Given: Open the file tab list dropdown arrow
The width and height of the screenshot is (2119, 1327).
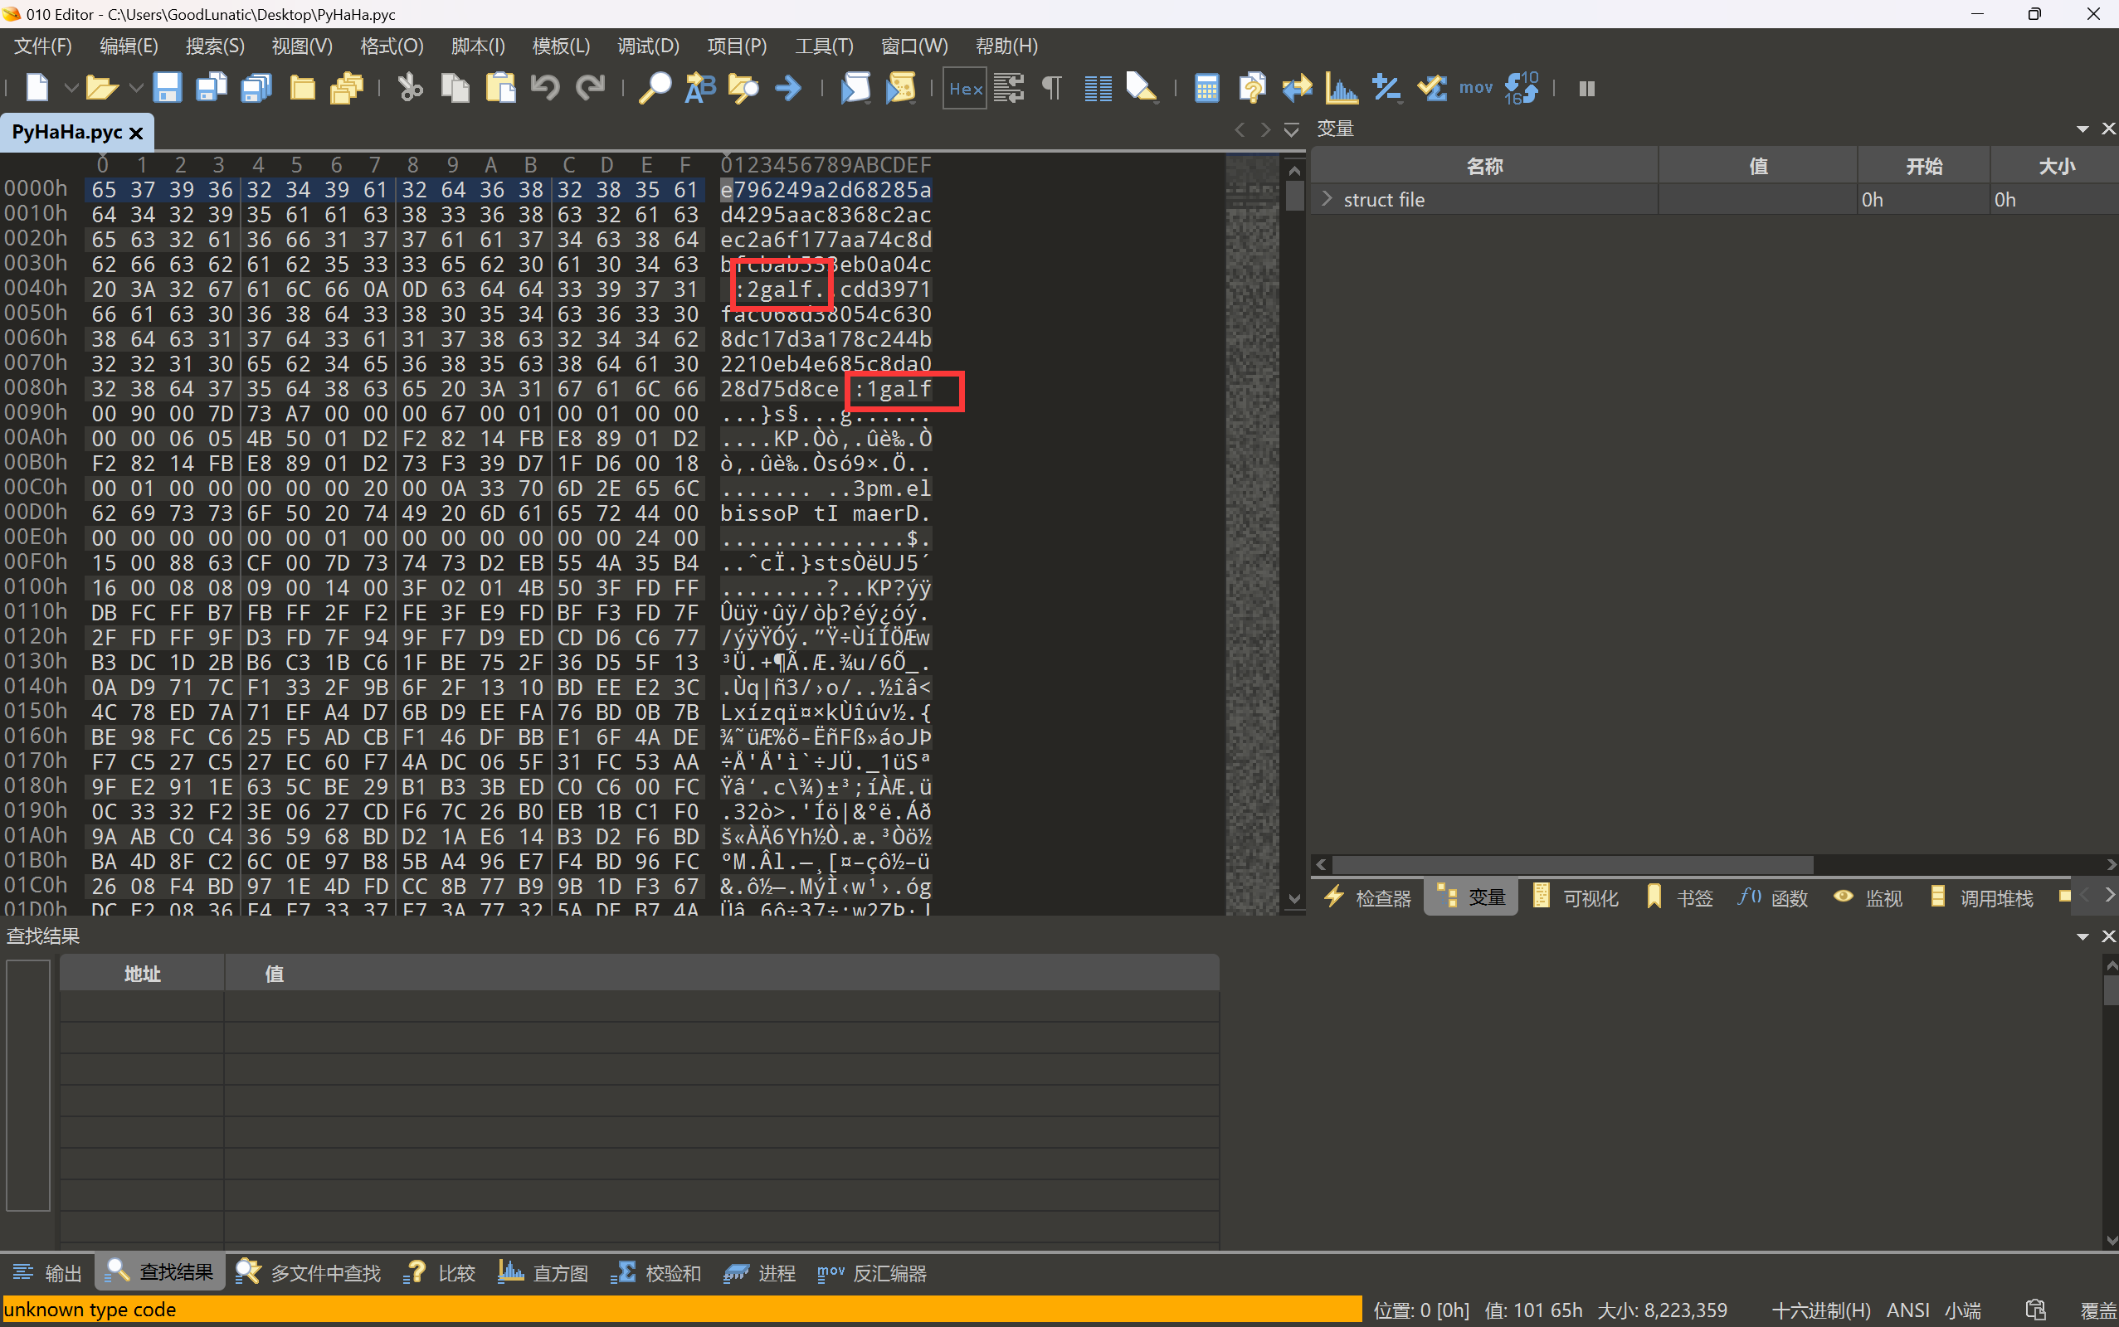Looking at the screenshot, I should coord(1291,130).
